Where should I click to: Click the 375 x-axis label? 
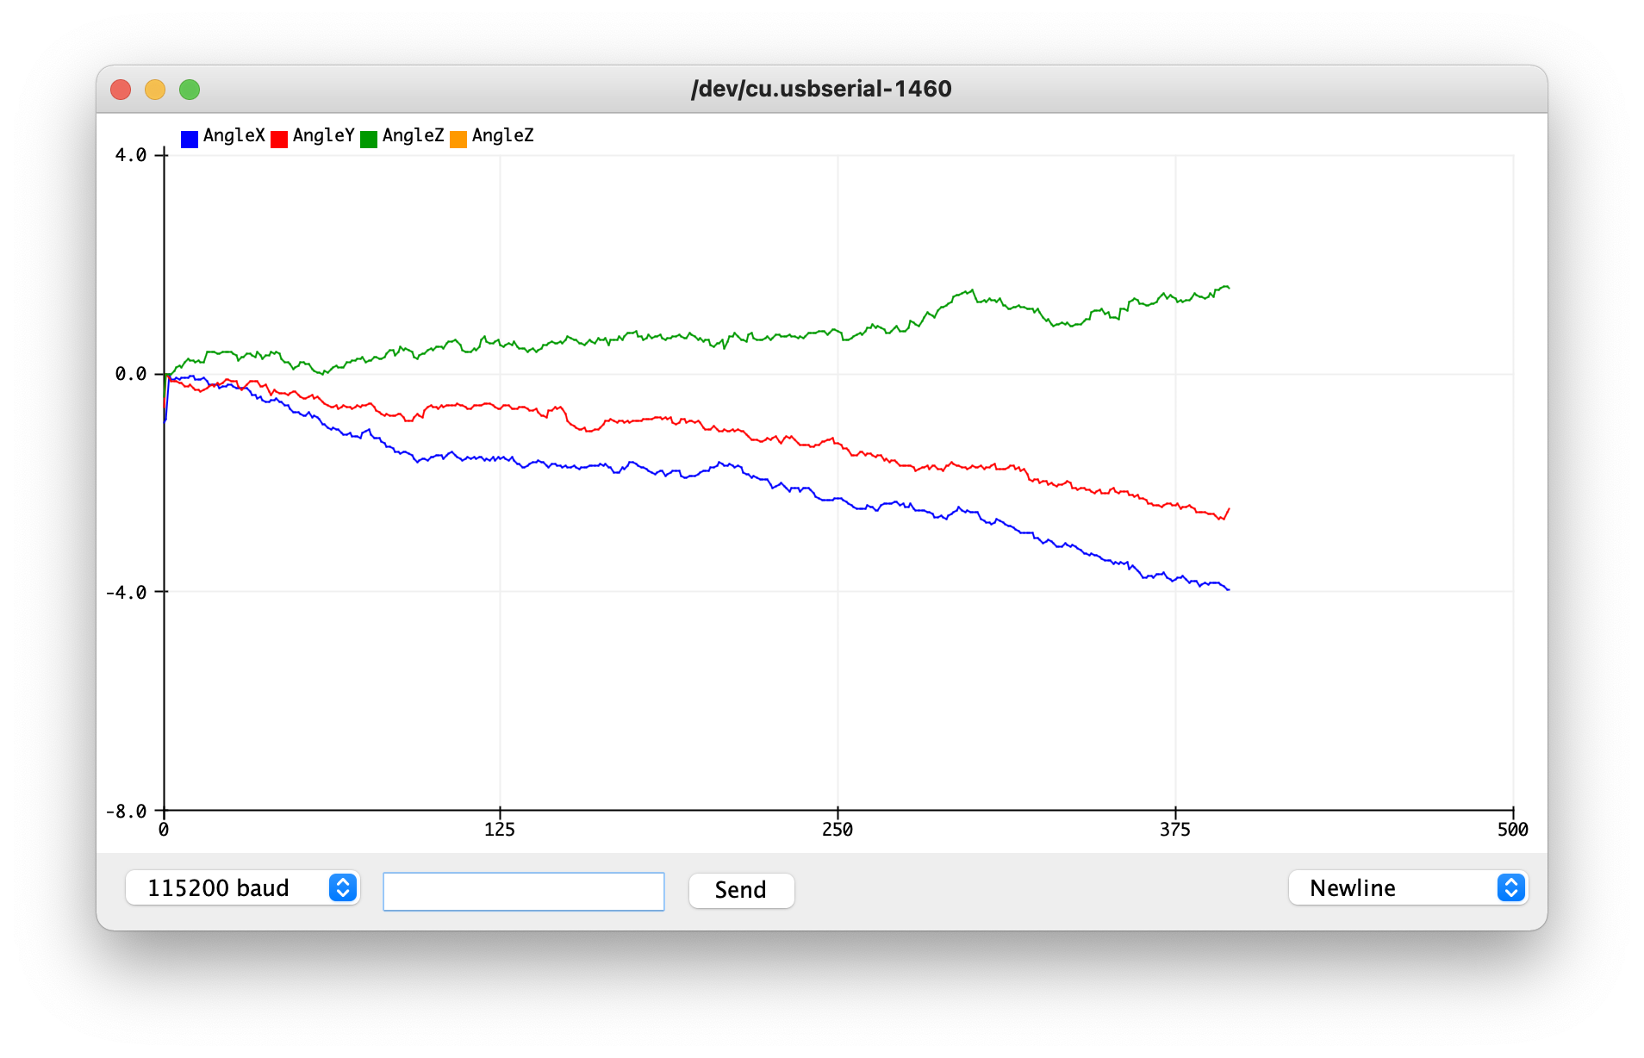pyautogui.click(x=1175, y=830)
